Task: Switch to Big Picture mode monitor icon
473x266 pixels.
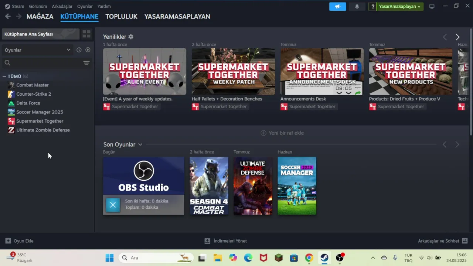Action: (x=432, y=6)
